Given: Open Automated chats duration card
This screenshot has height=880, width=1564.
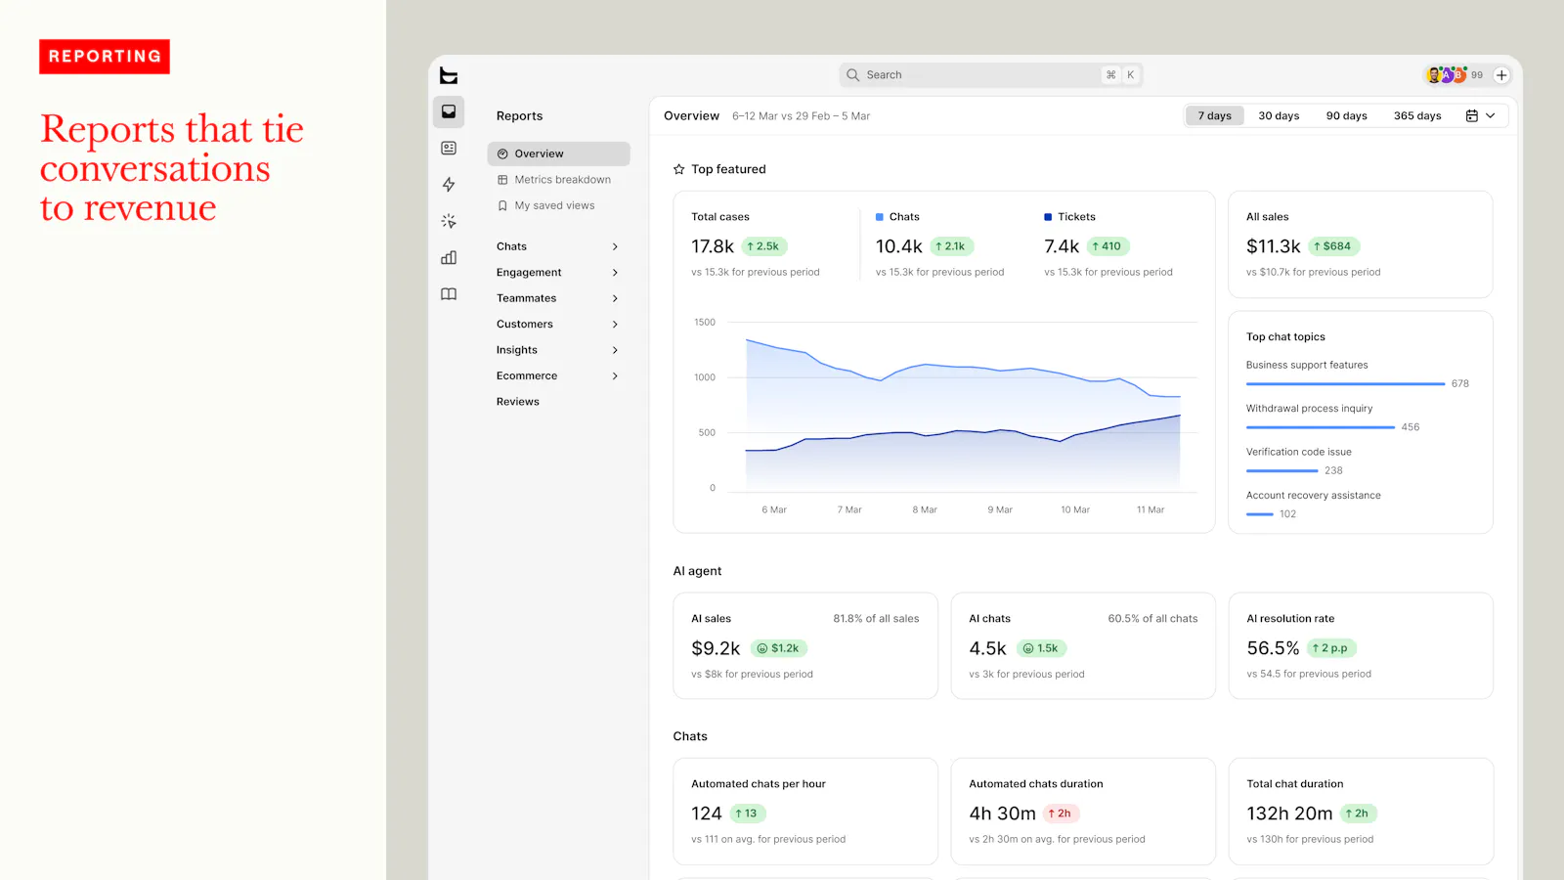Looking at the screenshot, I should (1083, 812).
